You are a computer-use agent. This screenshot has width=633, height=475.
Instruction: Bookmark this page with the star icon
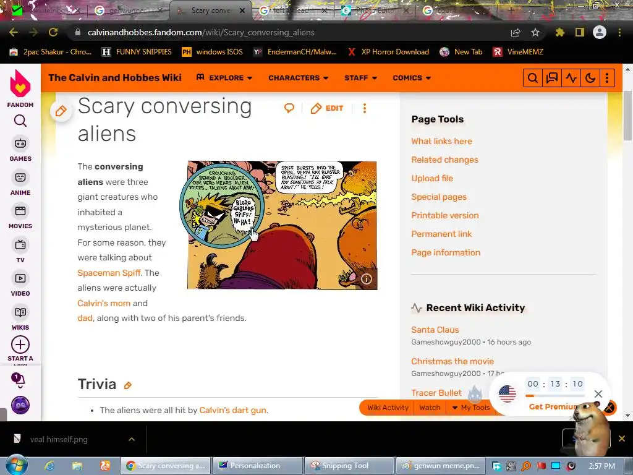tap(535, 32)
